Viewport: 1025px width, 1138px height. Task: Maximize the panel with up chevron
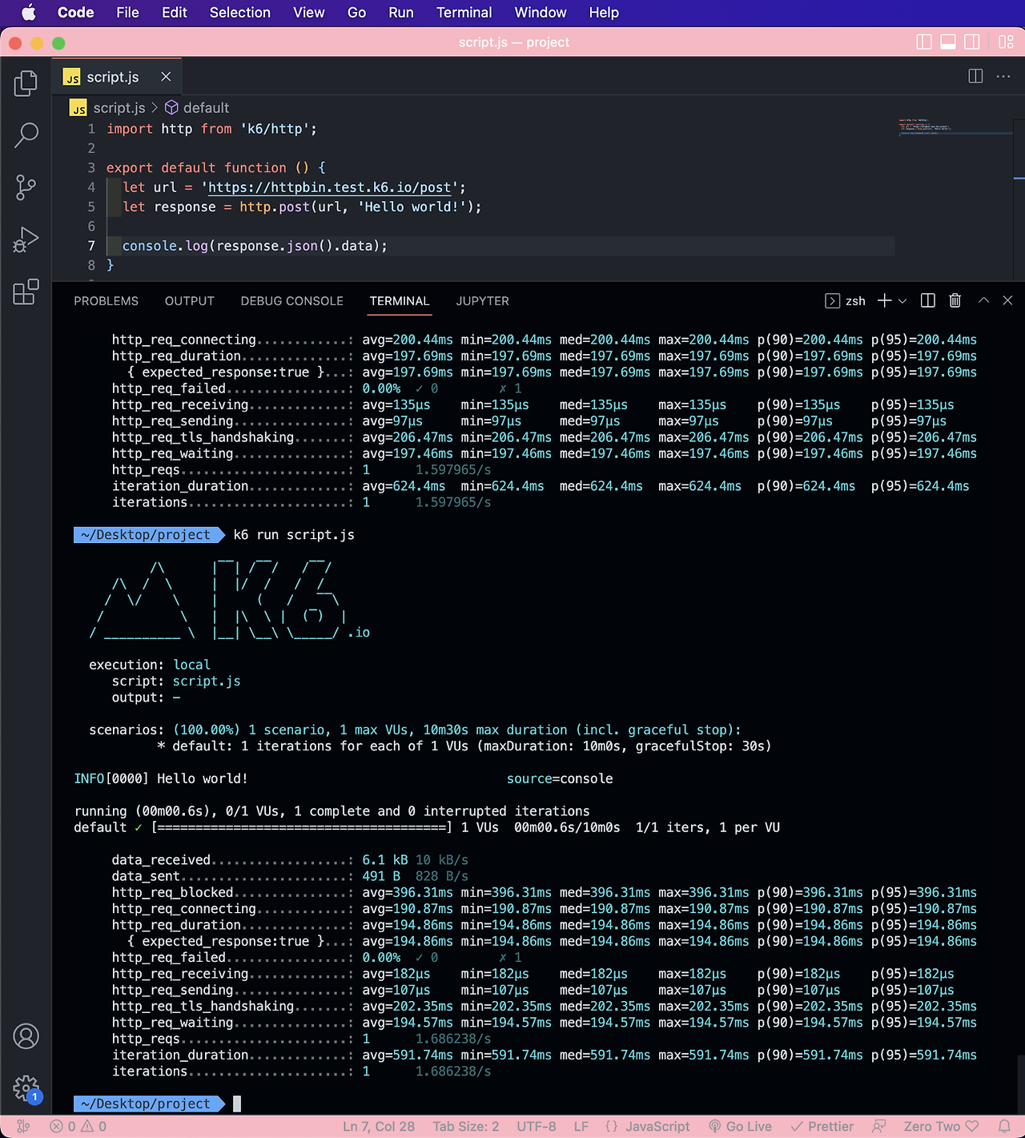tap(983, 300)
